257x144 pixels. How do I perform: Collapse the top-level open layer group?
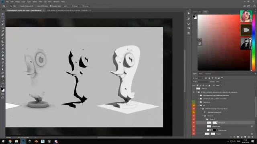pyautogui.click(x=196, y=92)
